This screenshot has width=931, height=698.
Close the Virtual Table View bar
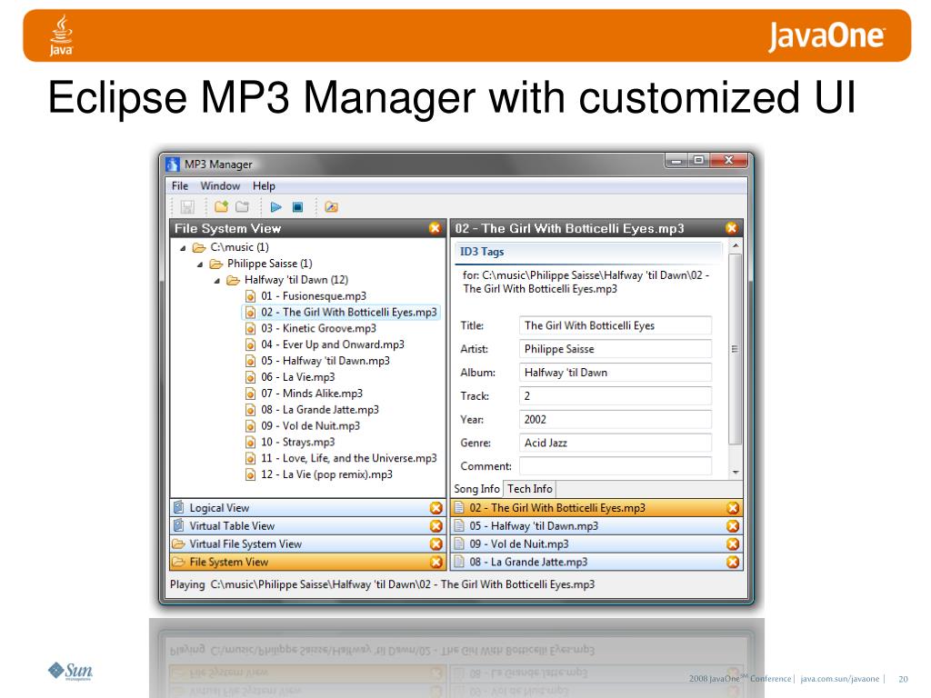click(x=435, y=526)
